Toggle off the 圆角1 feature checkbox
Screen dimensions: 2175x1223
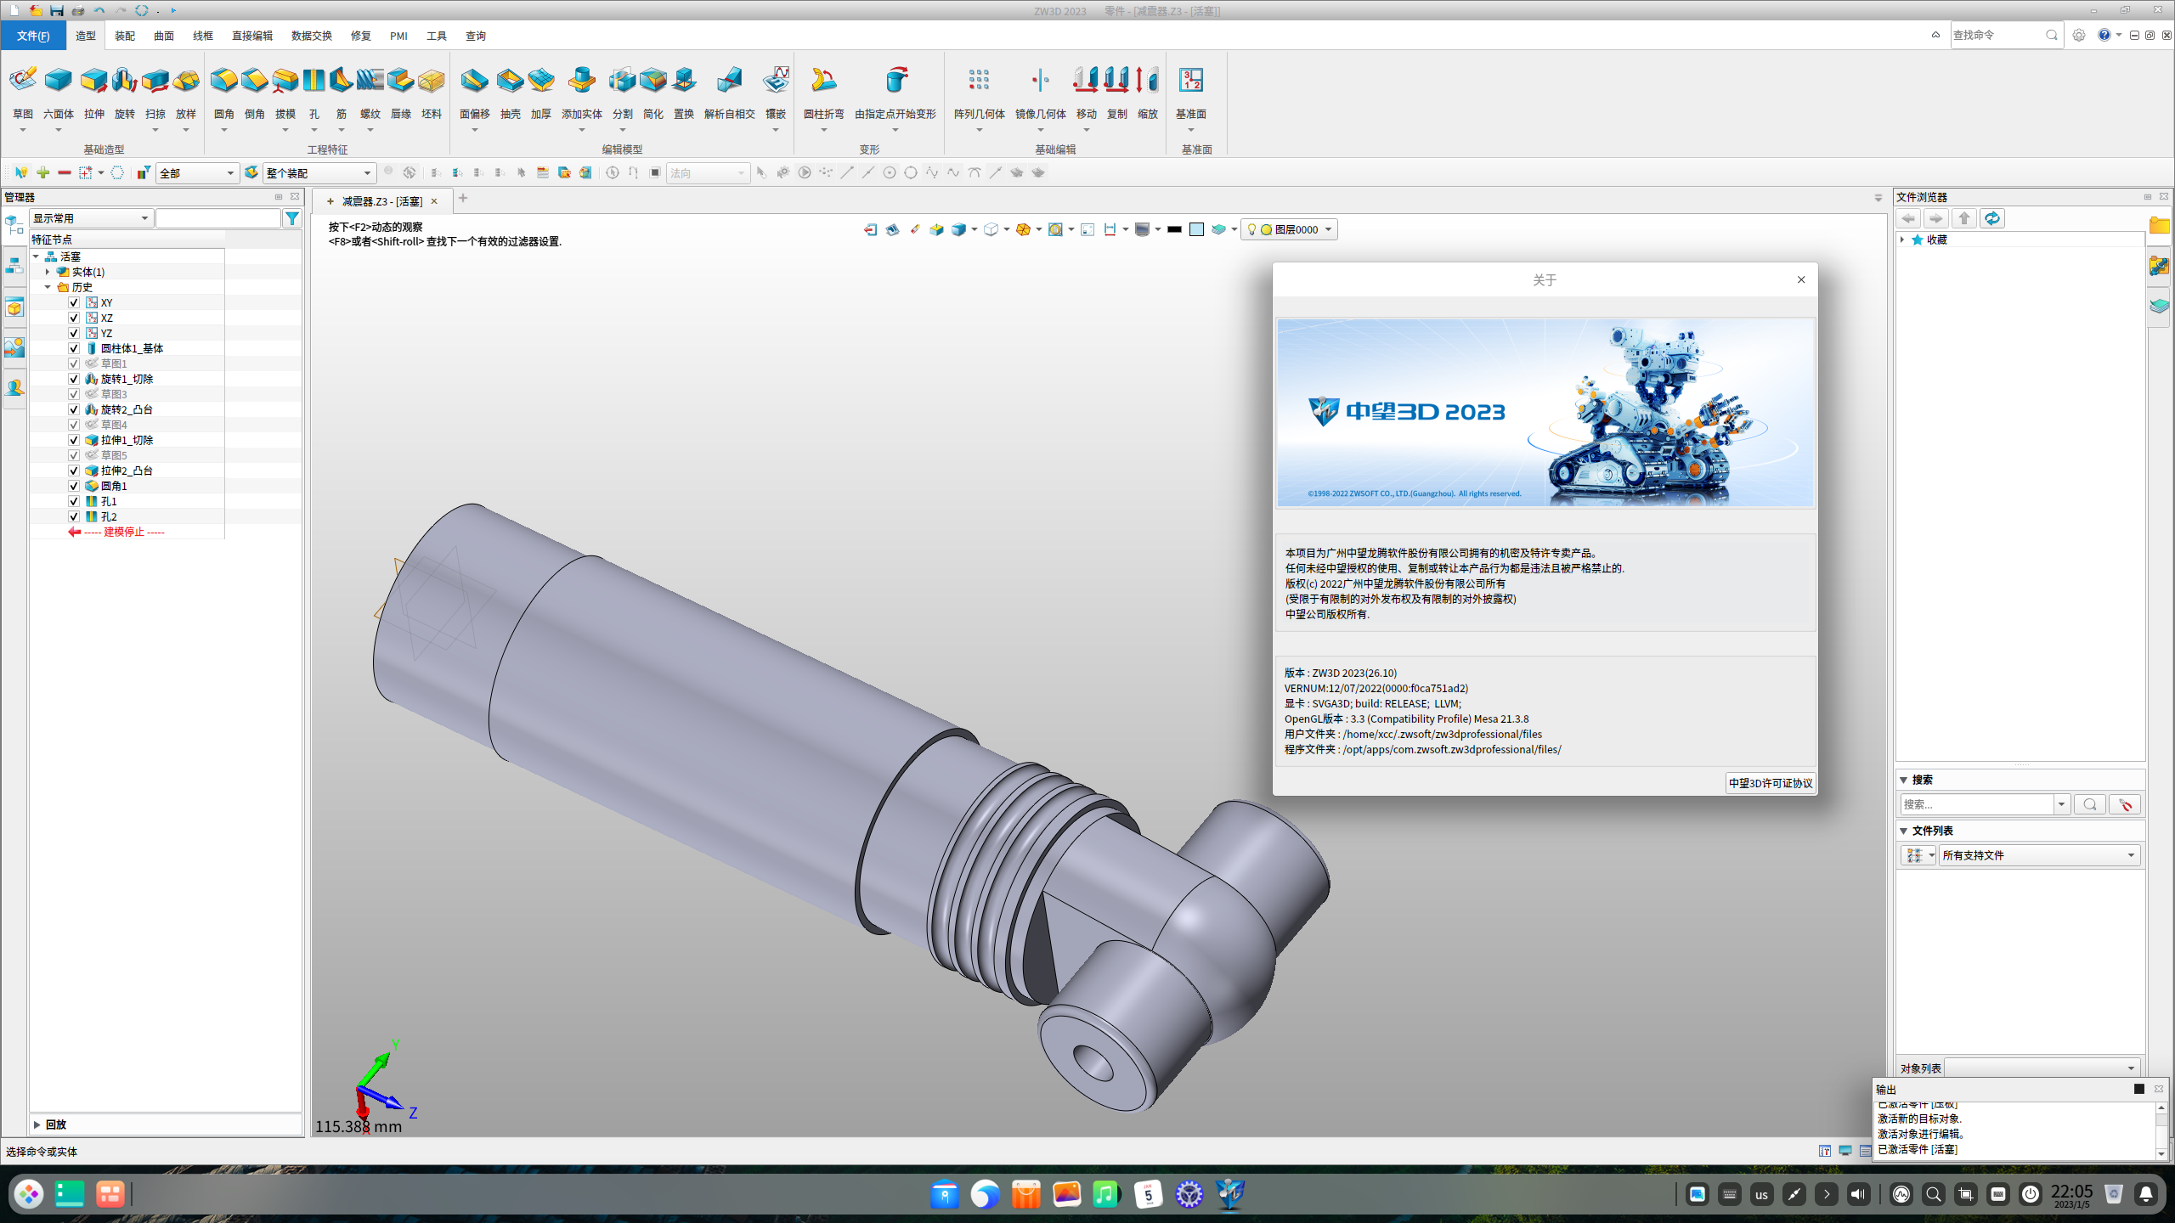pyautogui.click(x=74, y=485)
